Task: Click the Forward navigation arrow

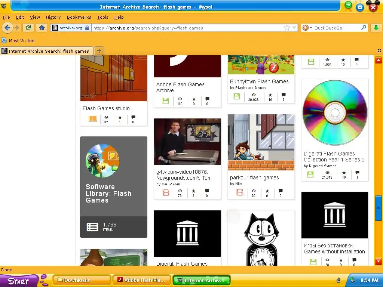Action: point(17,28)
